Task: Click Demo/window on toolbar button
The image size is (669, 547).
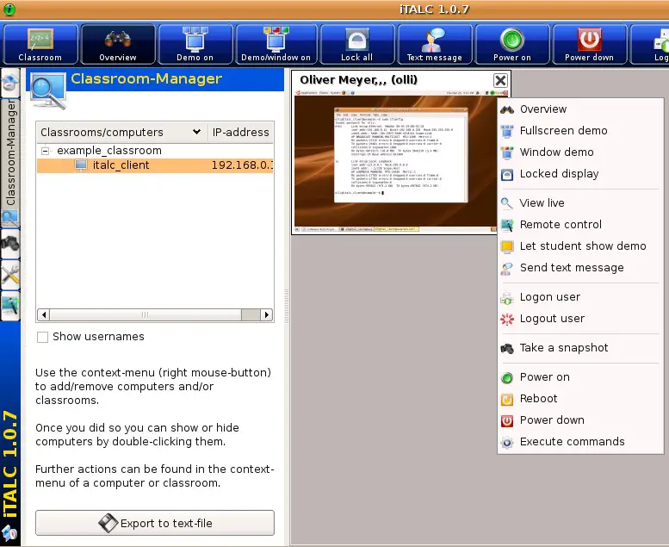Action: [x=276, y=45]
